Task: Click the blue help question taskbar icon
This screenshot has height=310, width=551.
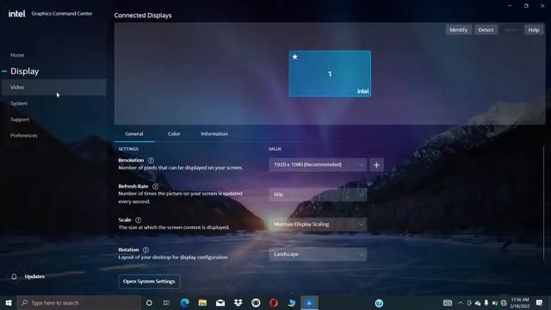Action: (x=379, y=303)
